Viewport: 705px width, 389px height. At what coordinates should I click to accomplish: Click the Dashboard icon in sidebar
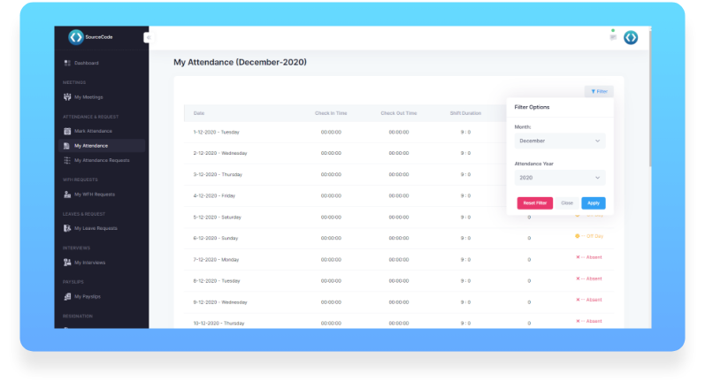click(67, 64)
